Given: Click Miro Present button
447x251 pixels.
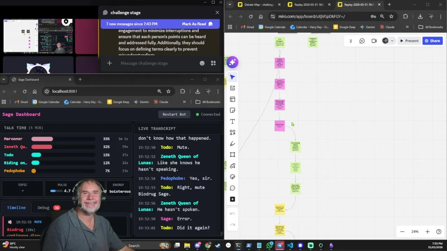Looking at the screenshot, I should pos(409,41).
